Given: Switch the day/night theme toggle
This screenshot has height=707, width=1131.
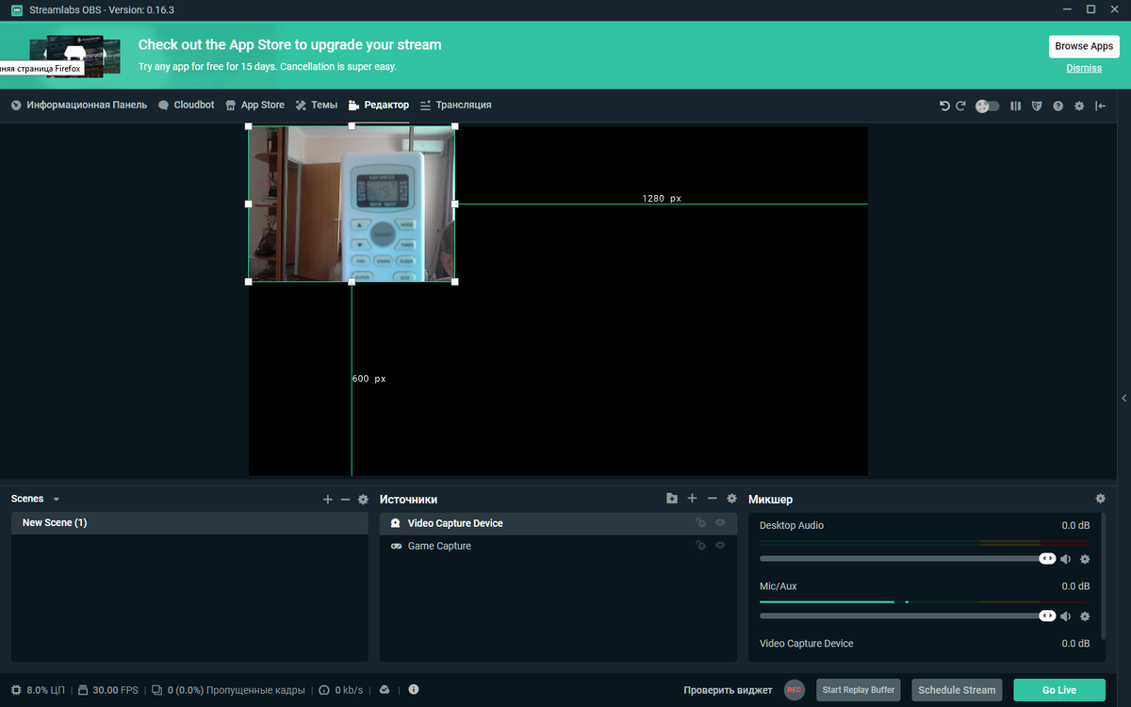Looking at the screenshot, I should click(987, 106).
